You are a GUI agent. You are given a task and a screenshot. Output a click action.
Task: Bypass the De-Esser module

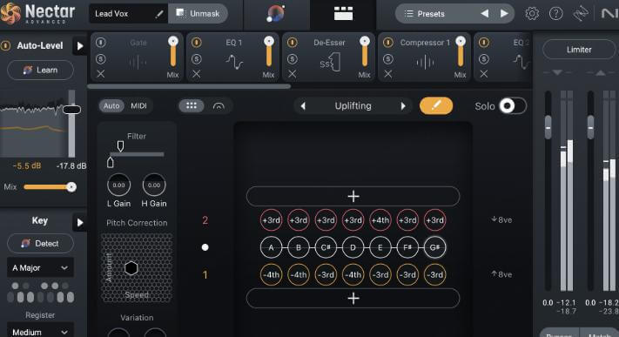coord(293,43)
